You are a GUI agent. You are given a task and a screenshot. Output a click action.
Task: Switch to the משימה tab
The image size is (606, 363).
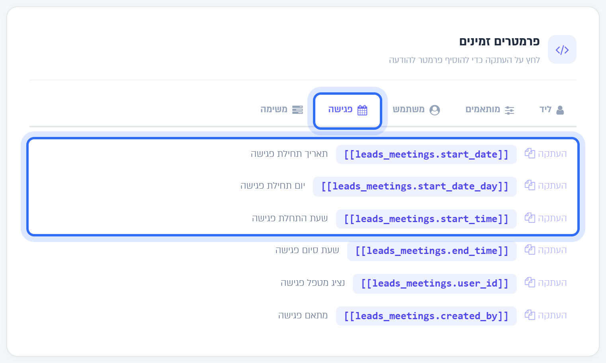(x=281, y=110)
